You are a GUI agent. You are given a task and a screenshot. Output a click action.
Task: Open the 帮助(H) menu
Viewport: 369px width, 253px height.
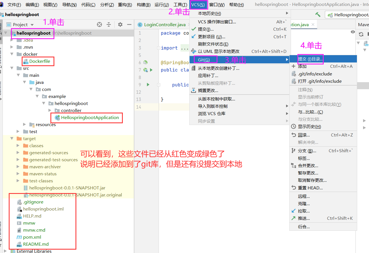pyautogui.click(x=237, y=5)
